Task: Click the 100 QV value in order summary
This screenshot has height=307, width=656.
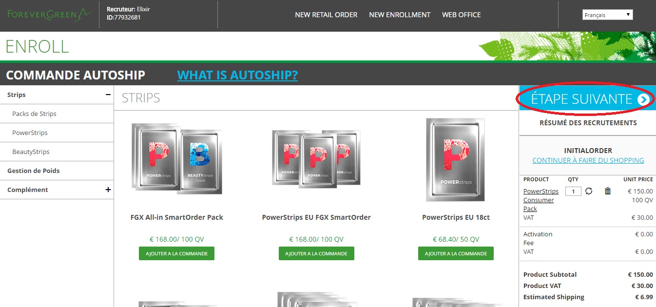Action: pyautogui.click(x=642, y=200)
